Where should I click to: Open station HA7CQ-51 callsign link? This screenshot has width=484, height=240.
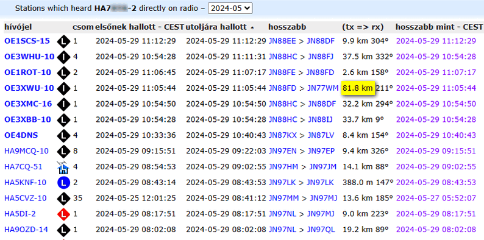click(x=23, y=166)
